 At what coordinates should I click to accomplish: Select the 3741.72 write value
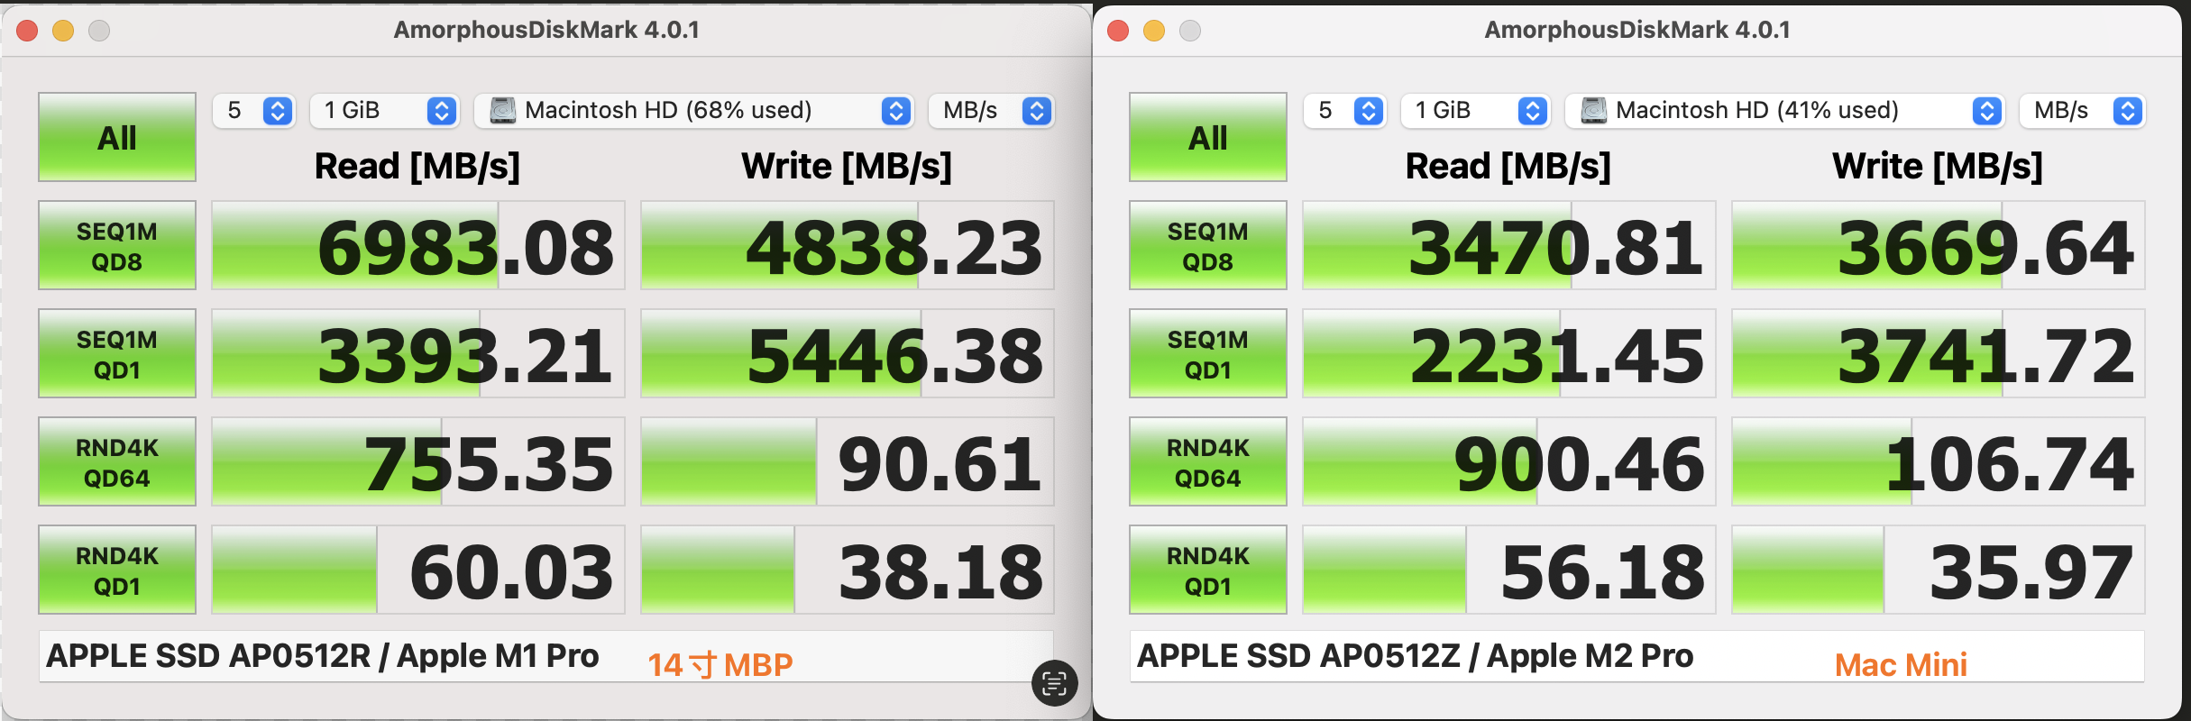(1939, 353)
